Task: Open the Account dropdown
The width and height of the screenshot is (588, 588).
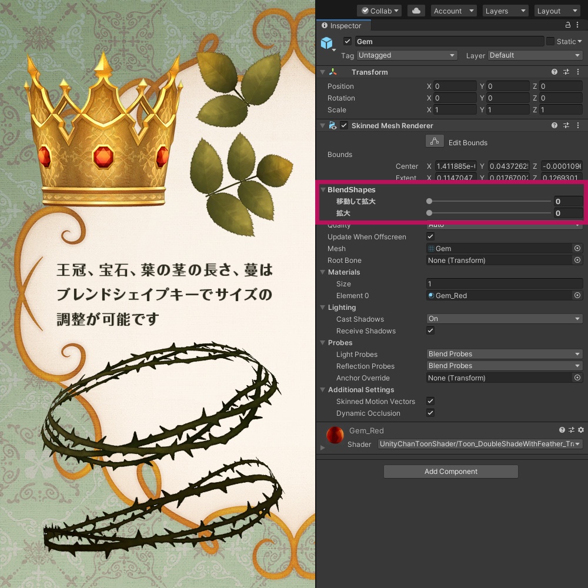Action: [454, 11]
